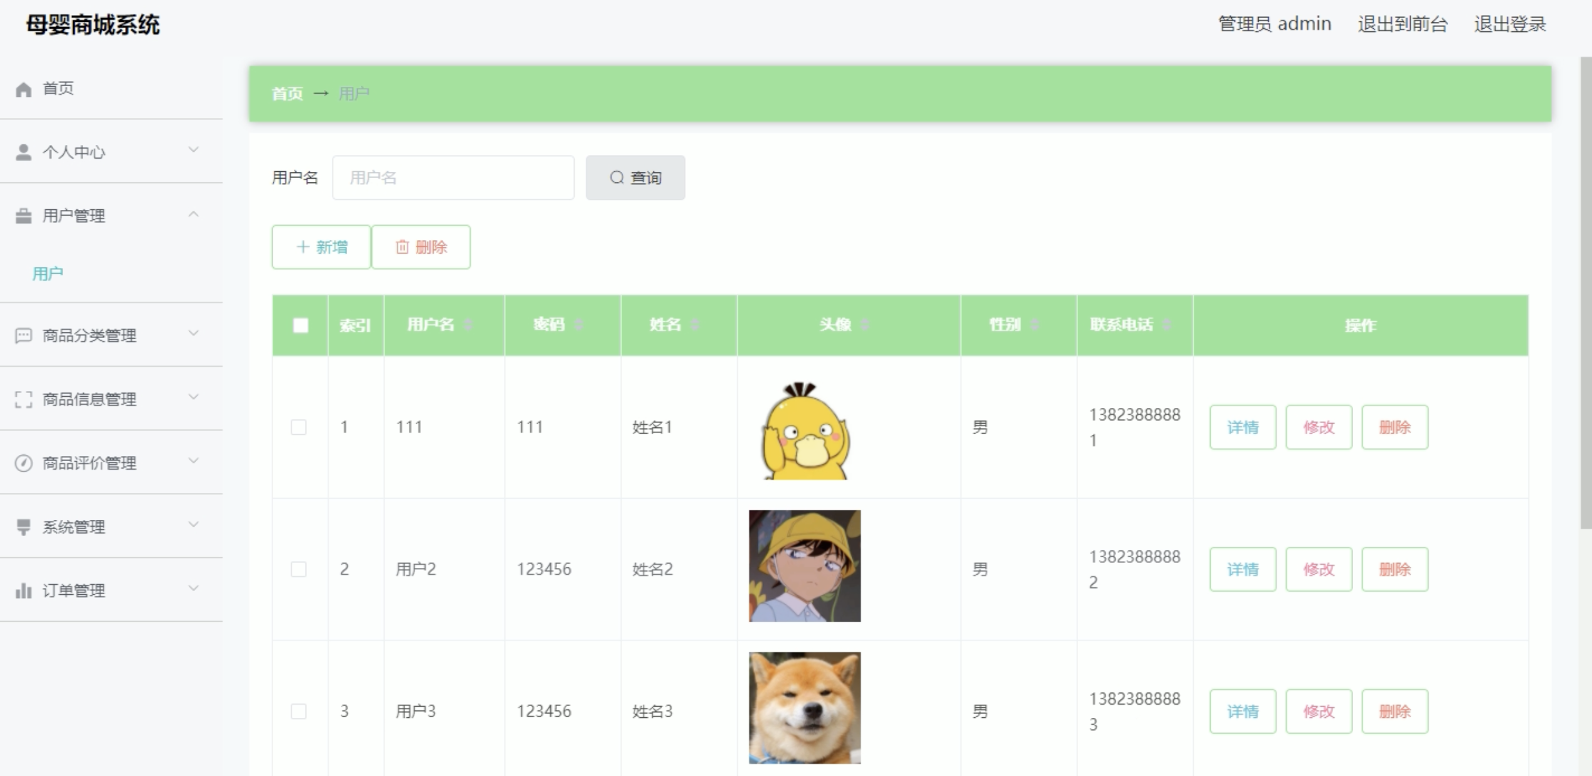This screenshot has height=776, width=1592.
Task: Click the bar chart icon beside 订单管理
Action: [24, 591]
